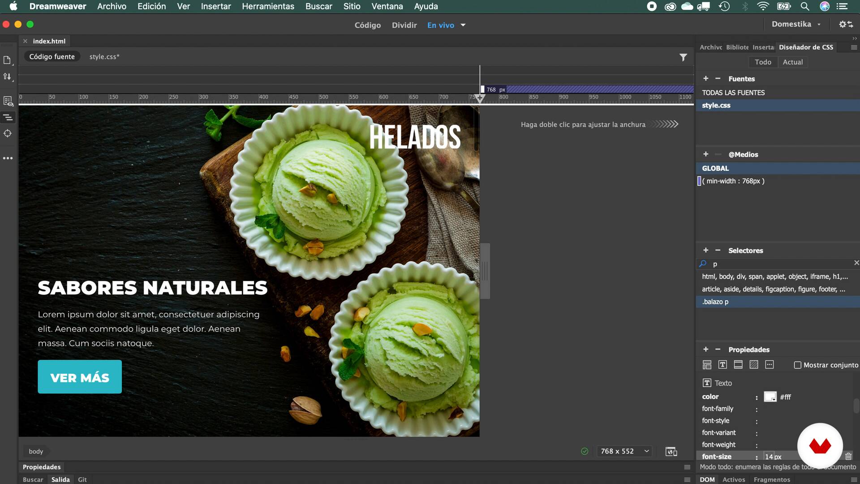
Task: Switch to Dividir view
Action: tap(404, 25)
